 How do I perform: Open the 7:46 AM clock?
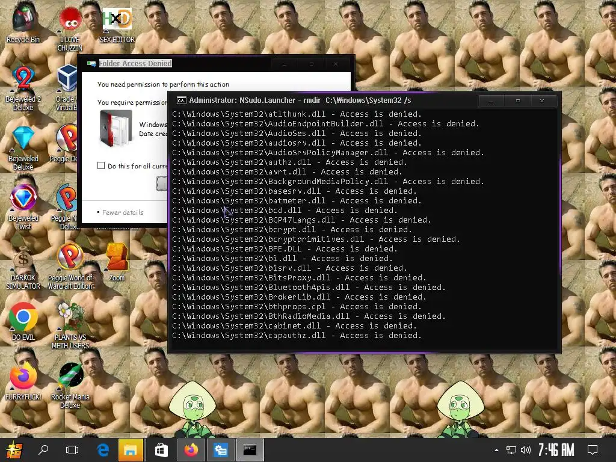tap(556, 450)
